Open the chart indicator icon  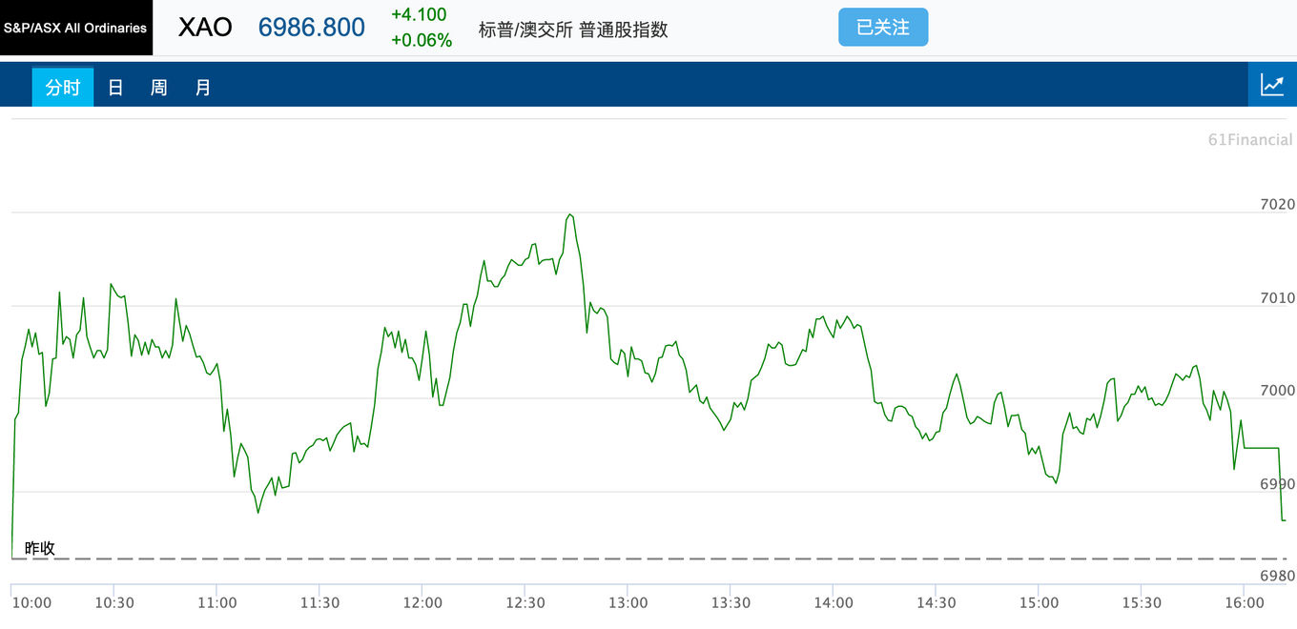[1272, 85]
